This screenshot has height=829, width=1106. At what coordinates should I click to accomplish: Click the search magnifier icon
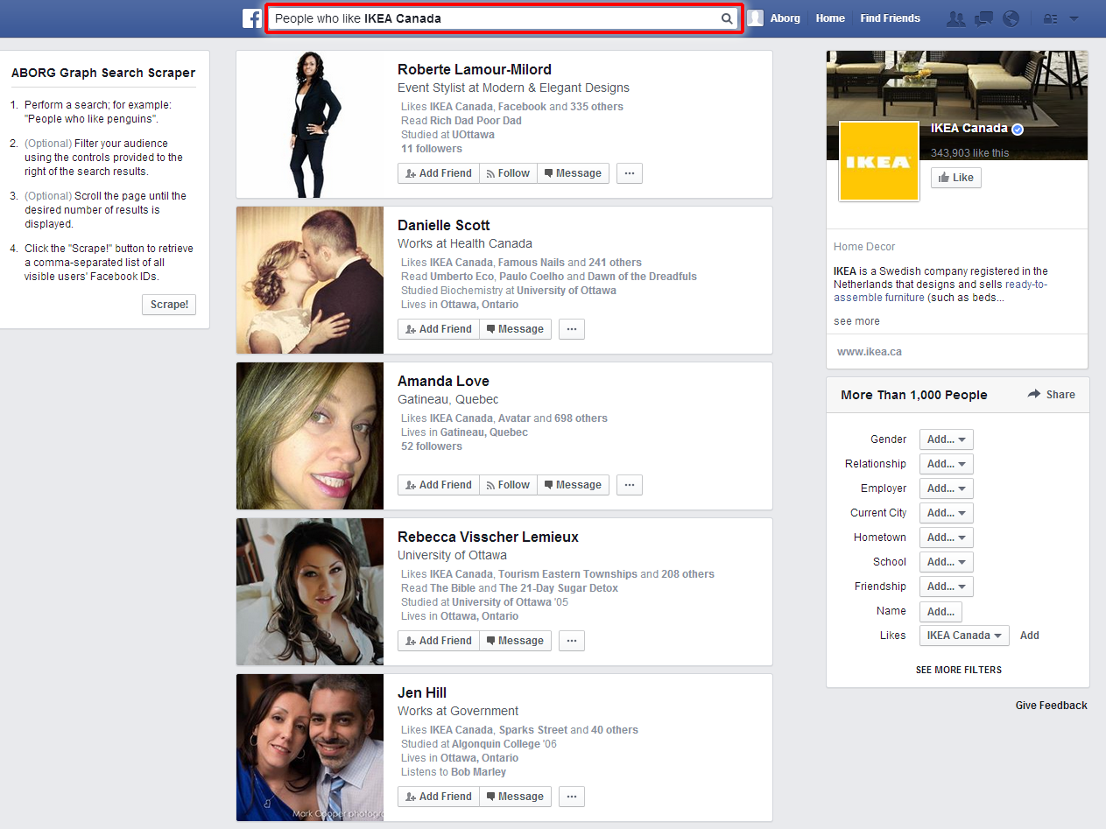(727, 18)
